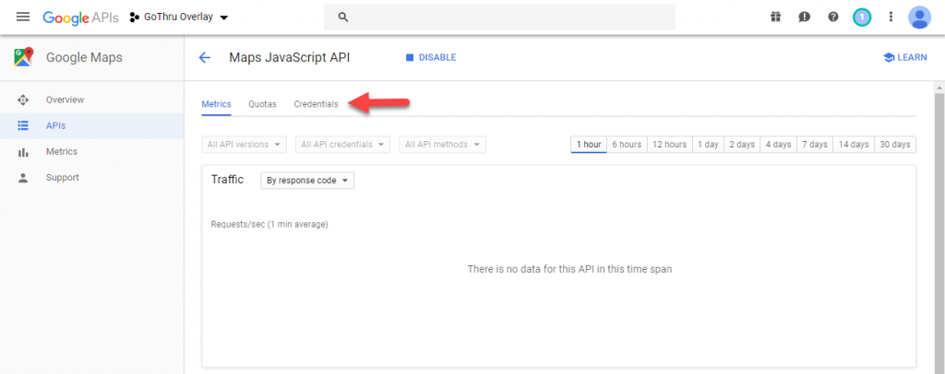The height and width of the screenshot is (374, 945).
Task: Switch to the Quotas tab
Action: pos(262,104)
